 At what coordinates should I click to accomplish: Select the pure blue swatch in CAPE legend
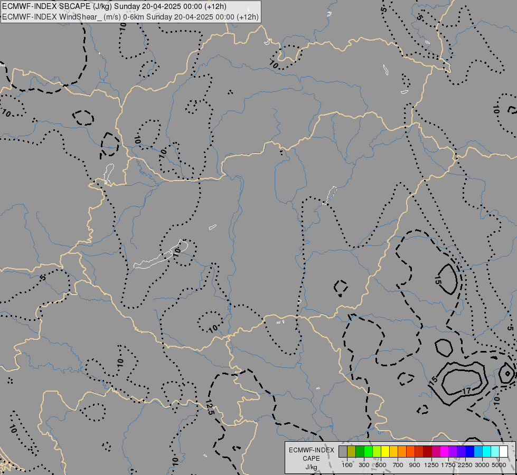click(x=469, y=451)
